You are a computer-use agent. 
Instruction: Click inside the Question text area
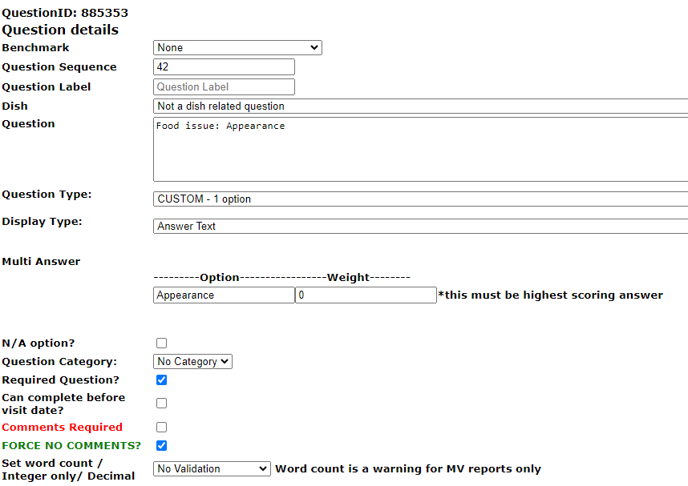(420, 150)
